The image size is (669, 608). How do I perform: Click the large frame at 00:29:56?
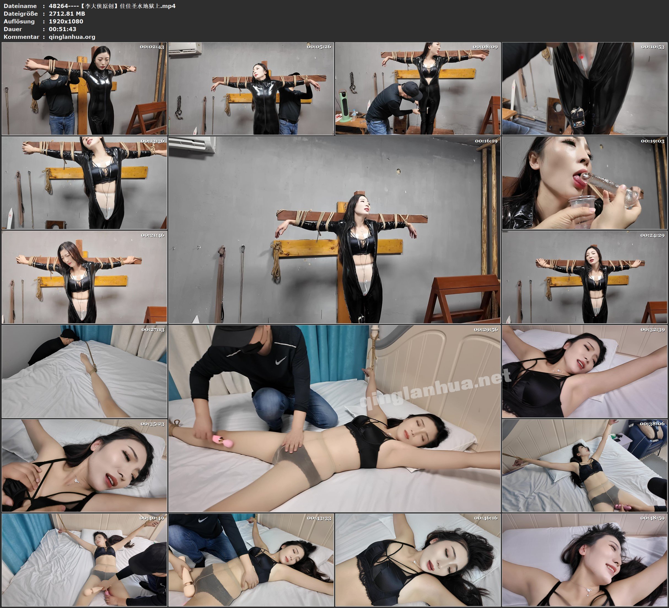[x=335, y=418]
